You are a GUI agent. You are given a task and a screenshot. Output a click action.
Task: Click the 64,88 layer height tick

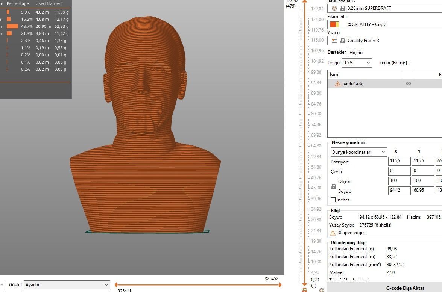tap(316, 146)
